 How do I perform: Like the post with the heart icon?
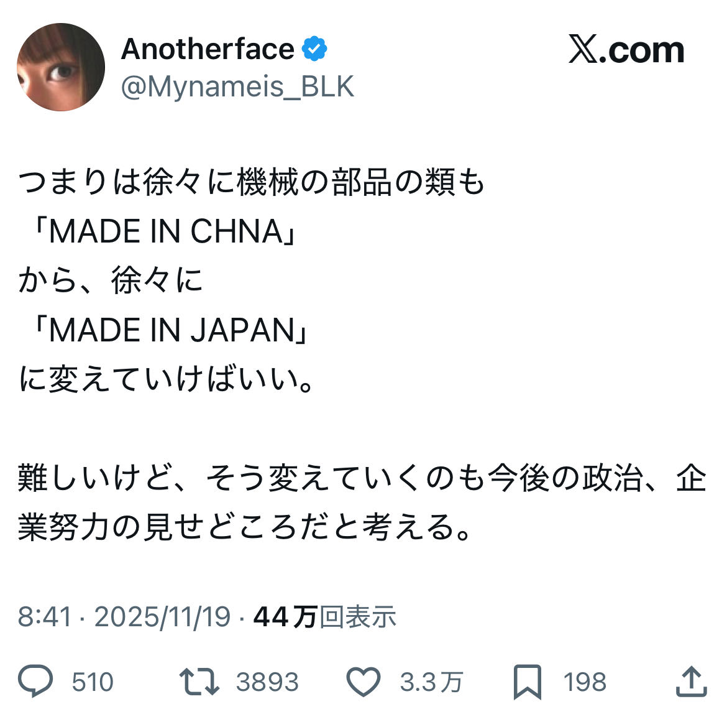tap(363, 682)
